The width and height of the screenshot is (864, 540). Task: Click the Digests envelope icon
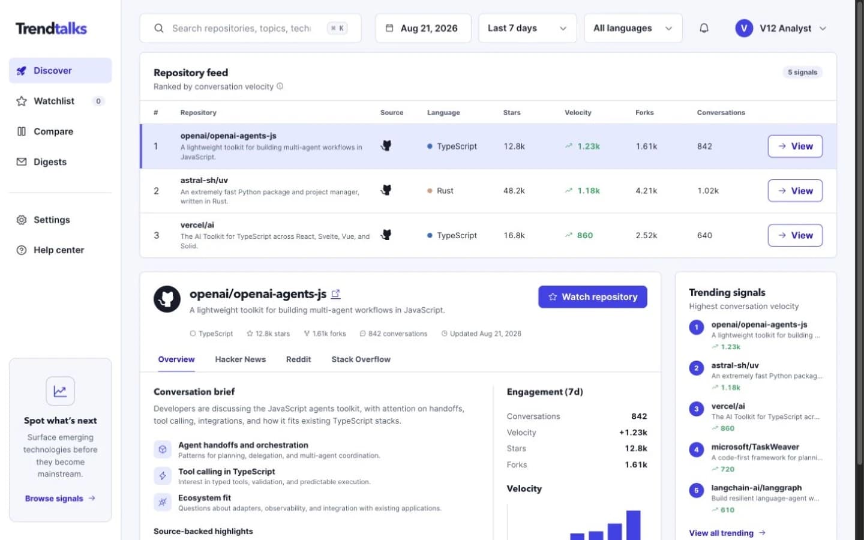22,162
